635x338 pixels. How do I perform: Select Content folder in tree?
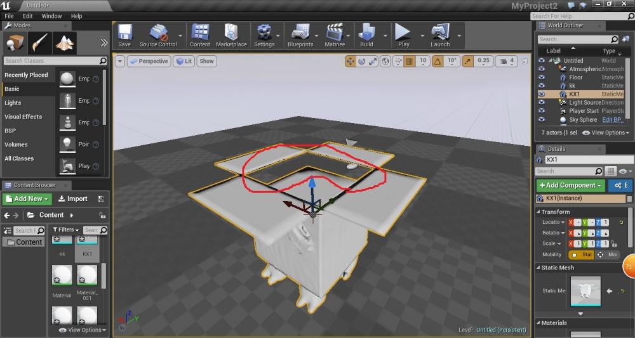pyautogui.click(x=24, y=242)
